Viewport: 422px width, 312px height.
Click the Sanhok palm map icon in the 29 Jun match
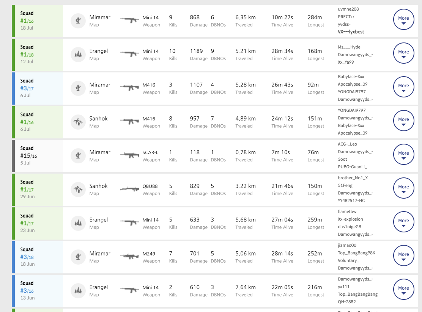click(x=78, y=190)
